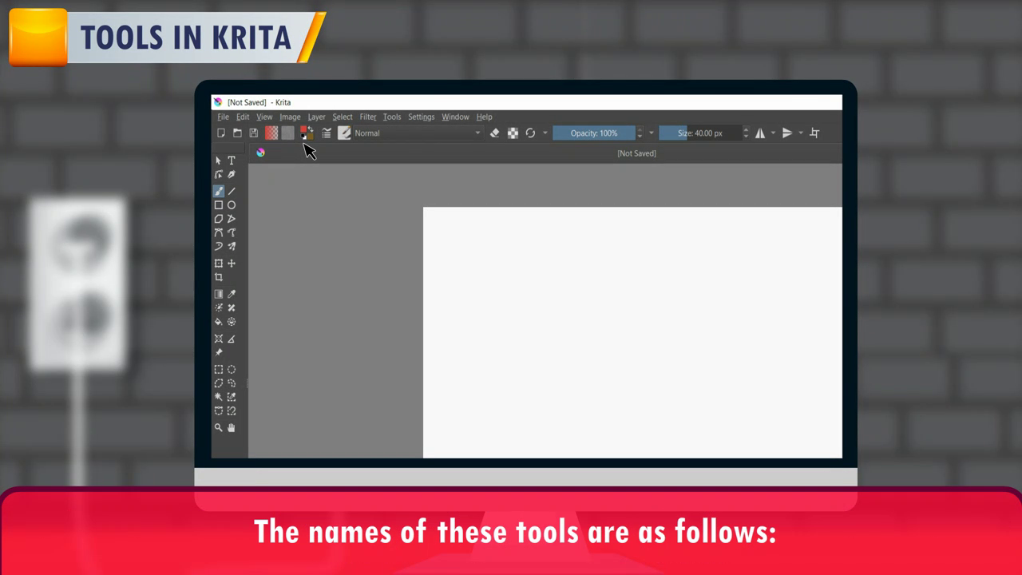Select the [Not Saved] document tab
The width and height of the screenshot is (1022, 575).
636,153
